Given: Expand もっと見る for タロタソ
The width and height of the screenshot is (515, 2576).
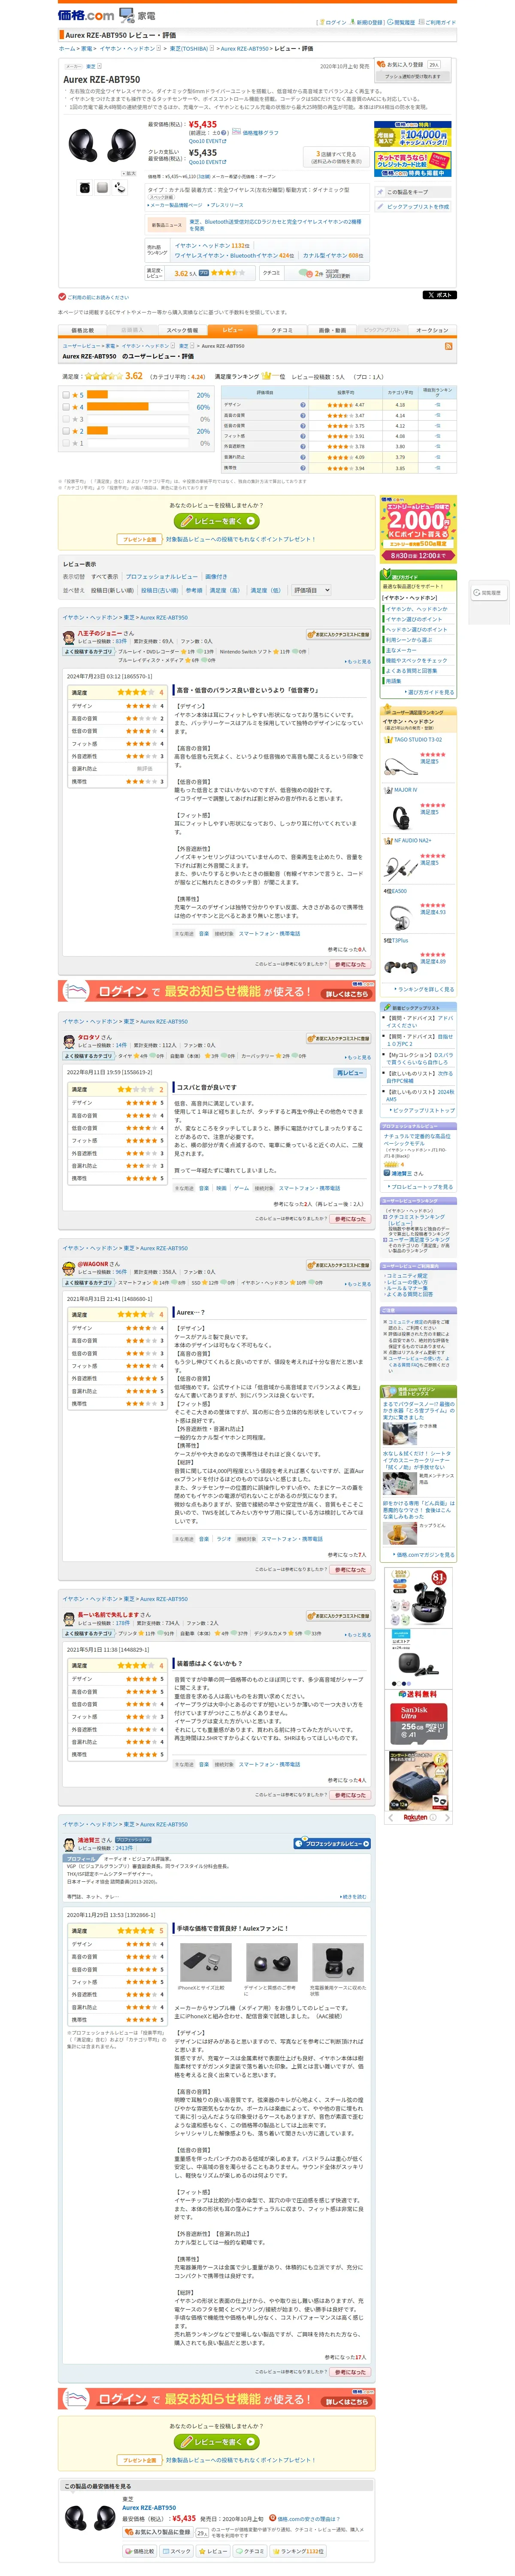Looking at the screenshot, I should tap(358, 1057).
